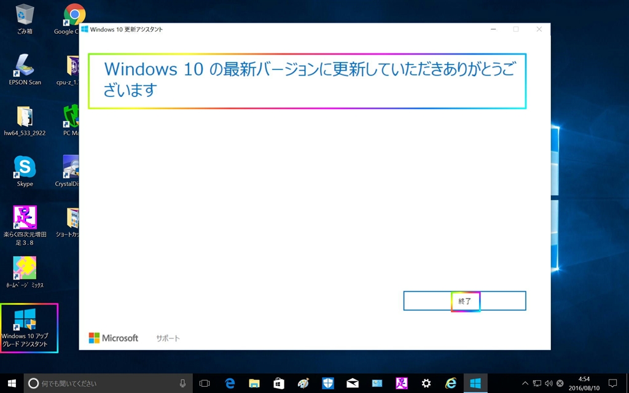Select the Skype desktop shortcut
This screenshot has height=393, width=629.
tap(25, 171)
